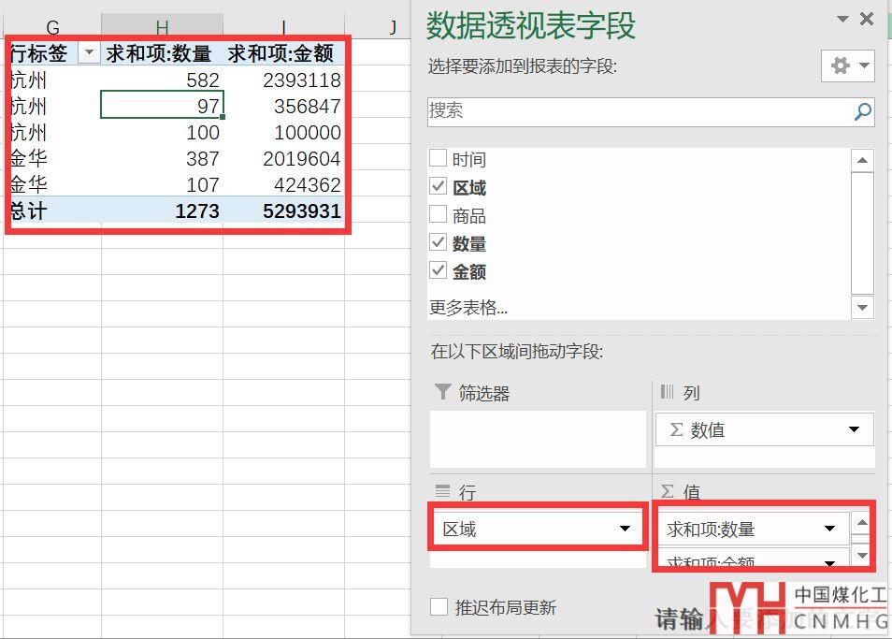Image resolution: width=892 pixels, height=639 pixels.
Task: Open the gear tools menu in field pane
Action: point(847,65)
